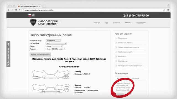
Task: Open the Мои лекала link
Action: pyautogui.click(x=123, y=38)
